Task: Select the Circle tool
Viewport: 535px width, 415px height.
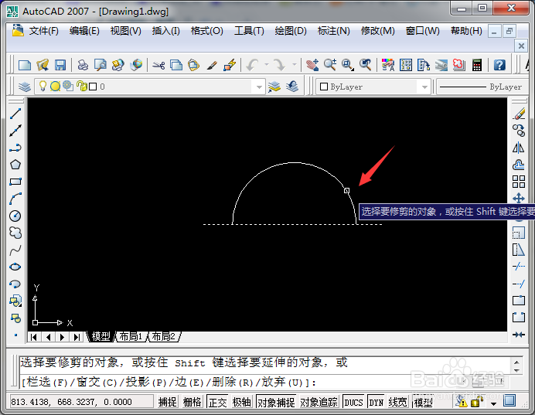Action: tap(15, 216)
